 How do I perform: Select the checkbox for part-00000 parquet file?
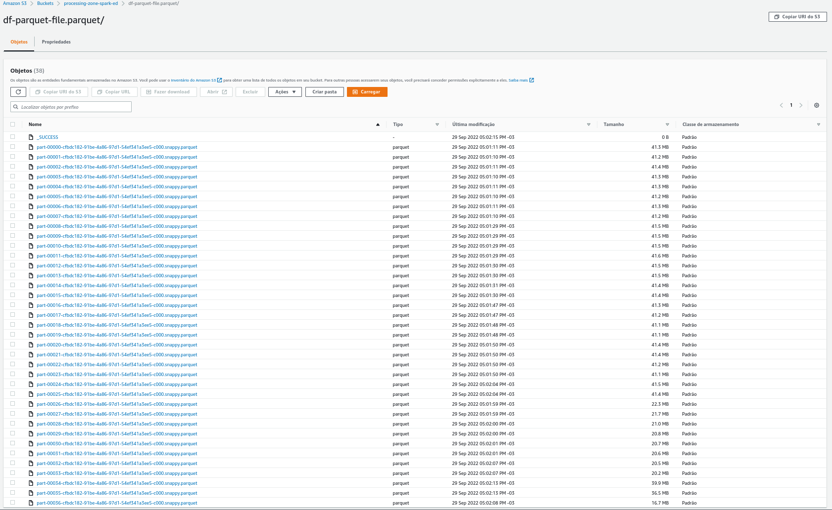tap(12, 147)
